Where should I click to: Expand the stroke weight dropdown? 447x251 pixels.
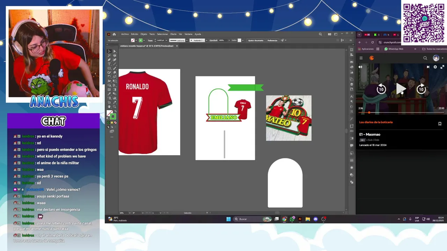pos(166,40)
